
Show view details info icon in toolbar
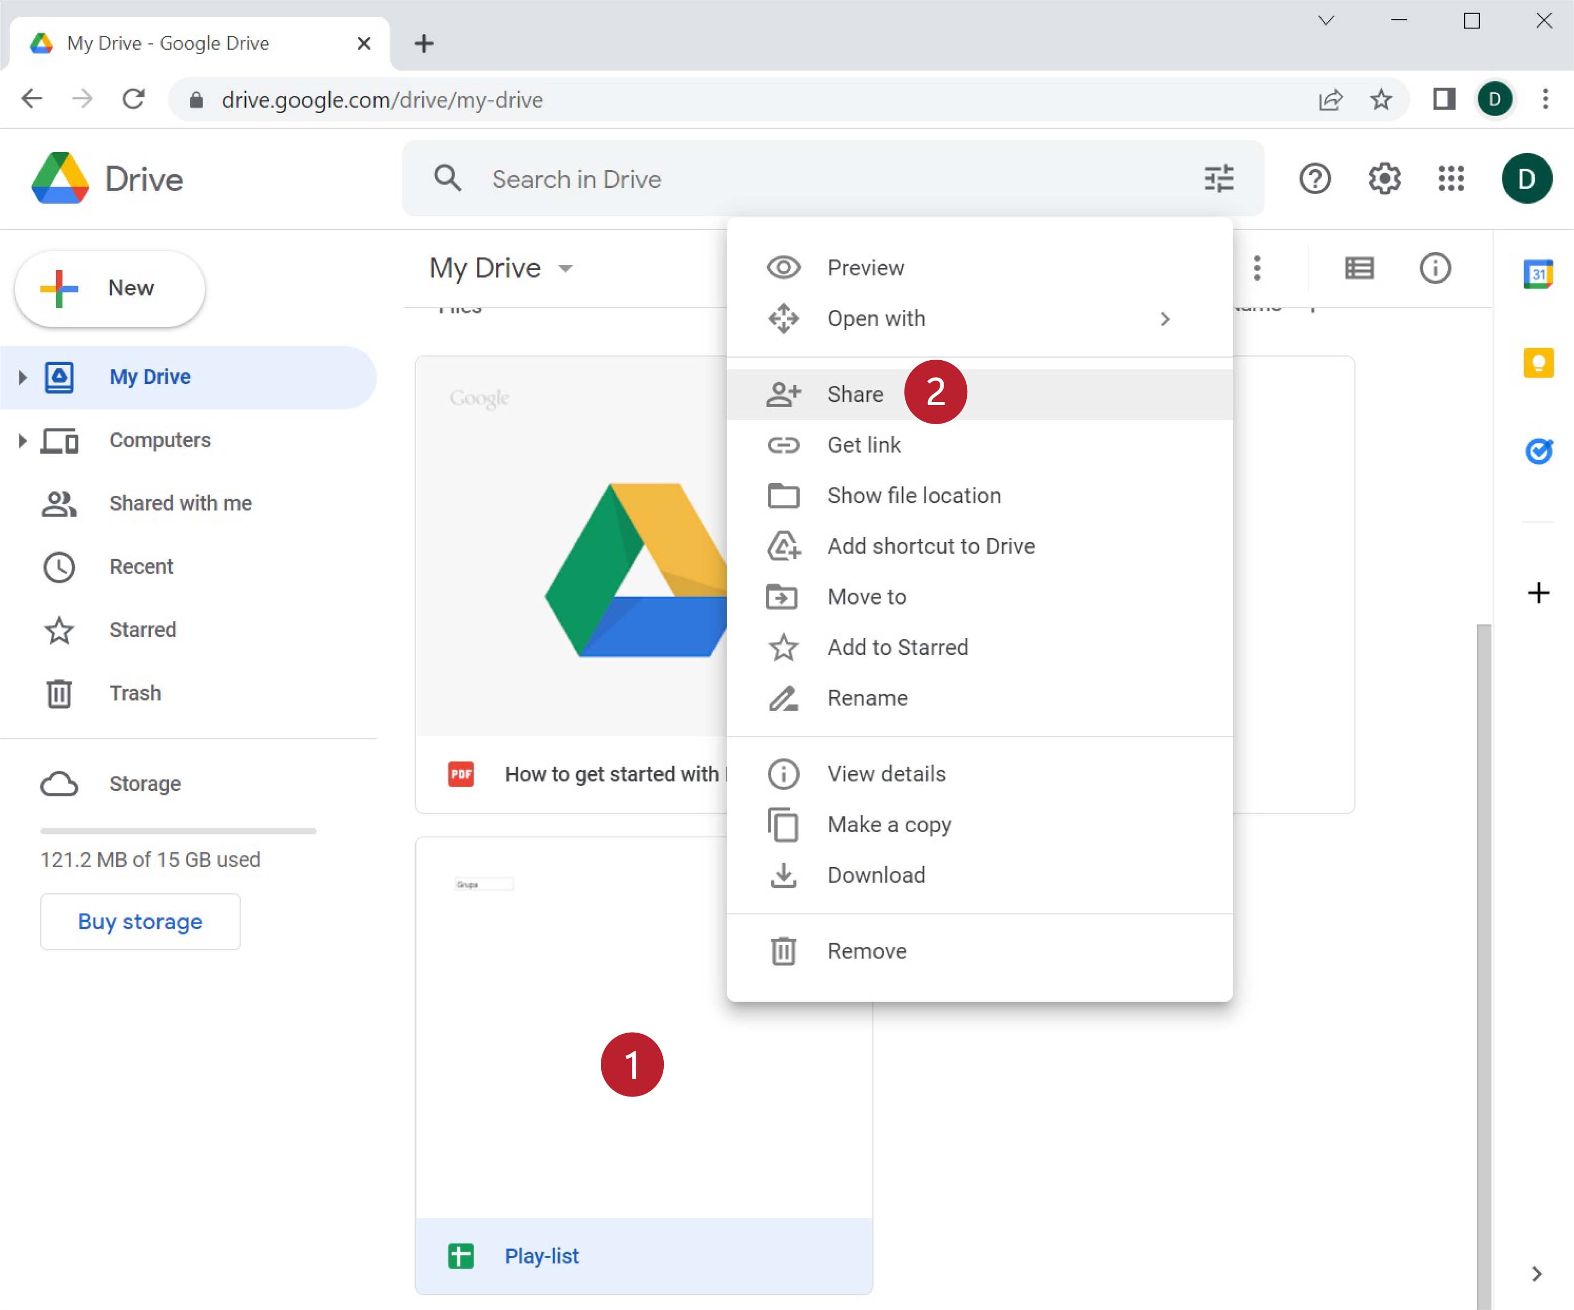[1435, 268]
